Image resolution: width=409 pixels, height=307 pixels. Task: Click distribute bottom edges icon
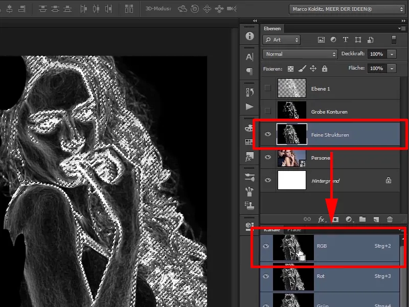point(67,9)
